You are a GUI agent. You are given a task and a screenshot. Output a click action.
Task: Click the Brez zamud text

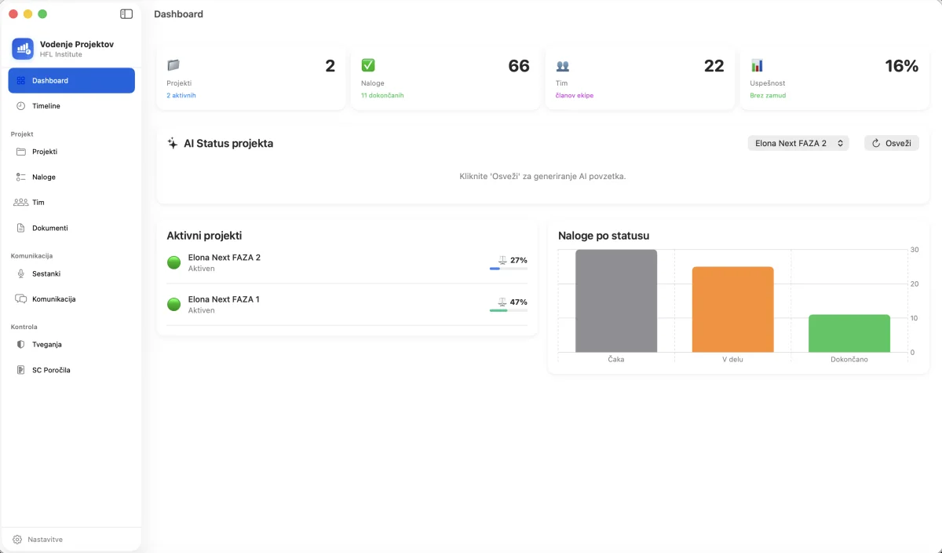pos(768,95)
